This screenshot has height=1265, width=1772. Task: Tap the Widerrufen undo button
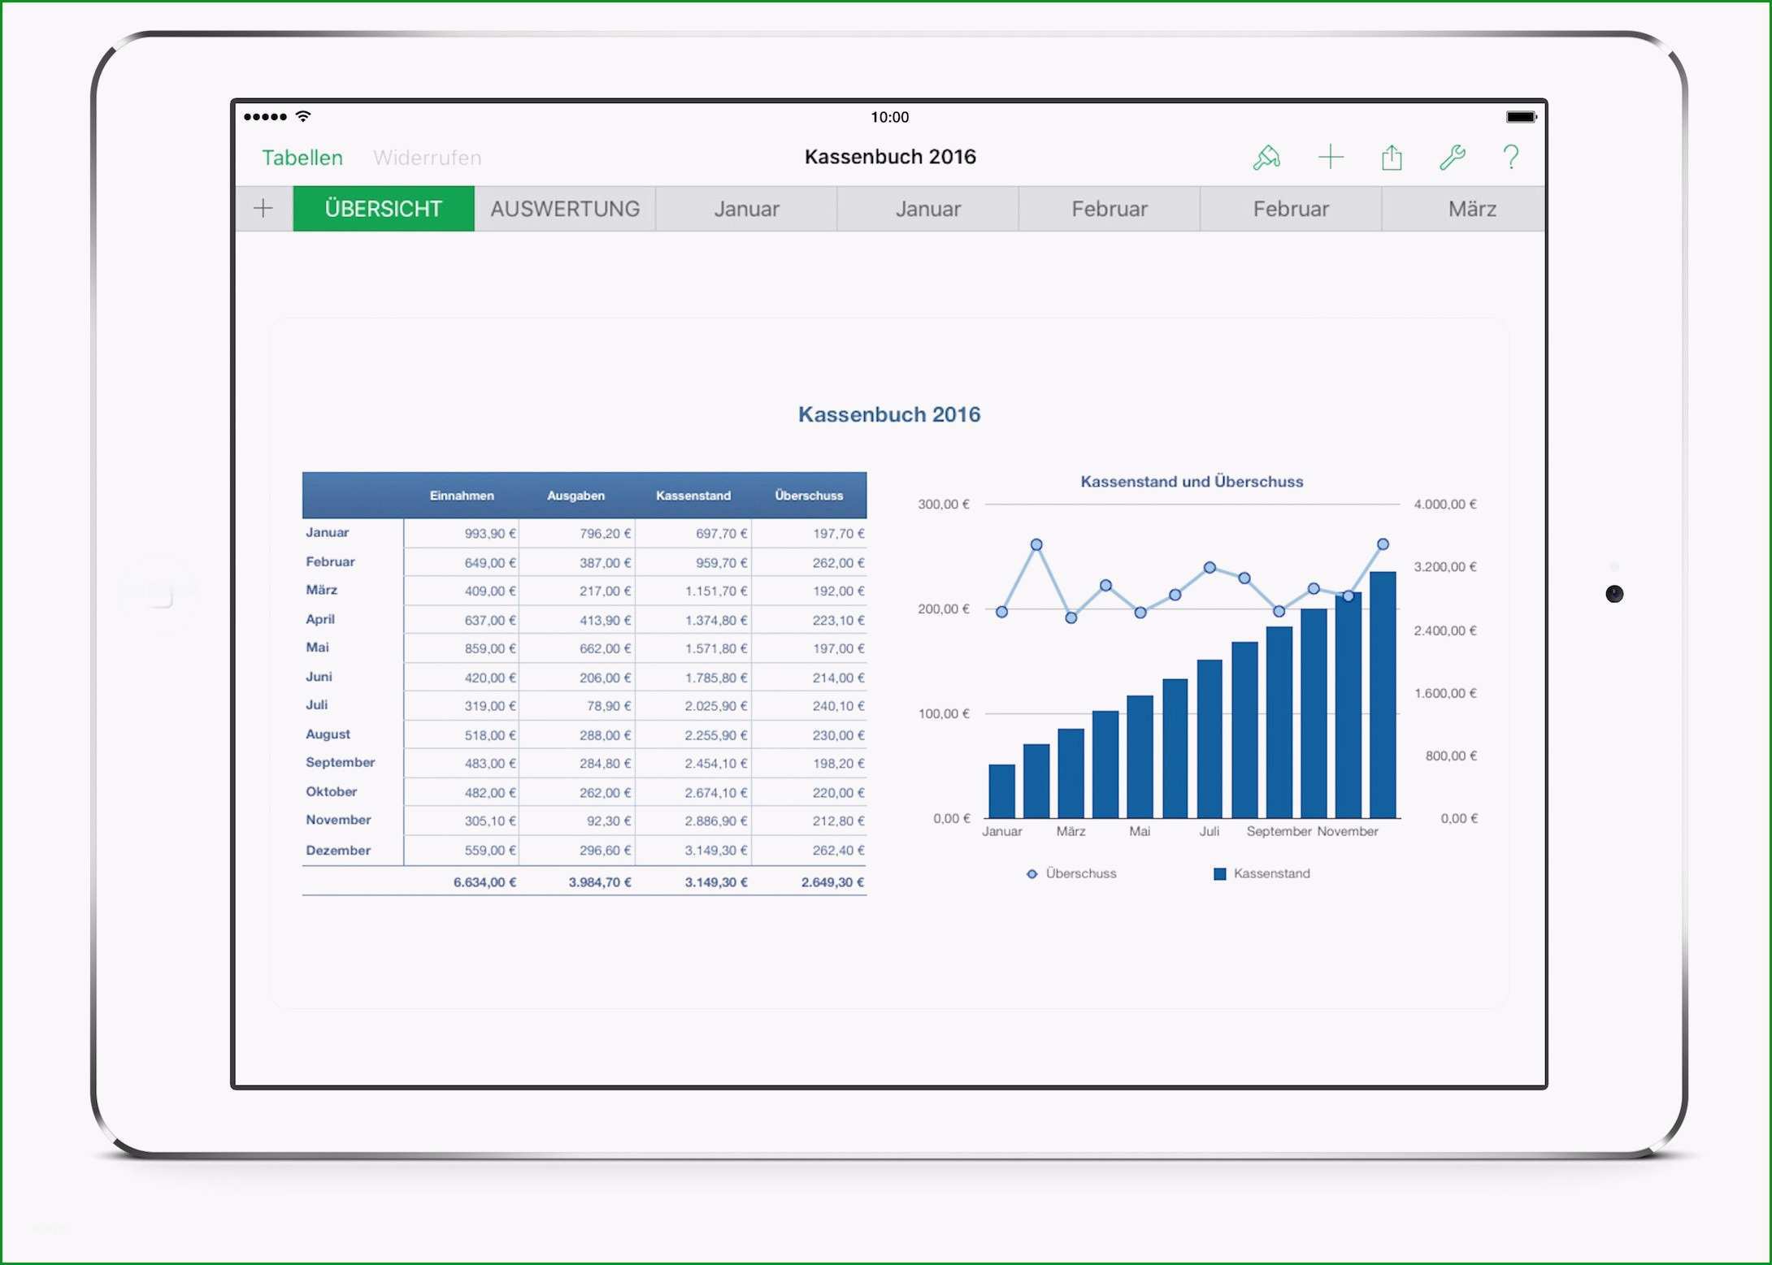[427, 158]
